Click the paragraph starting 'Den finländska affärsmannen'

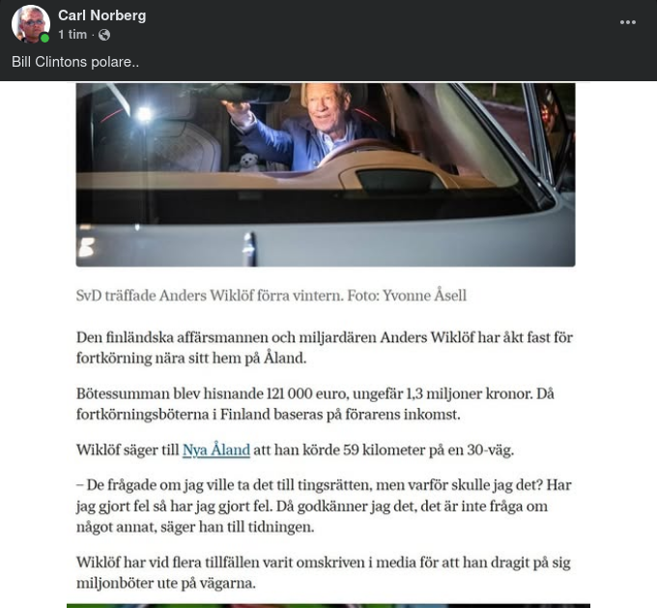tap(325, 348)
